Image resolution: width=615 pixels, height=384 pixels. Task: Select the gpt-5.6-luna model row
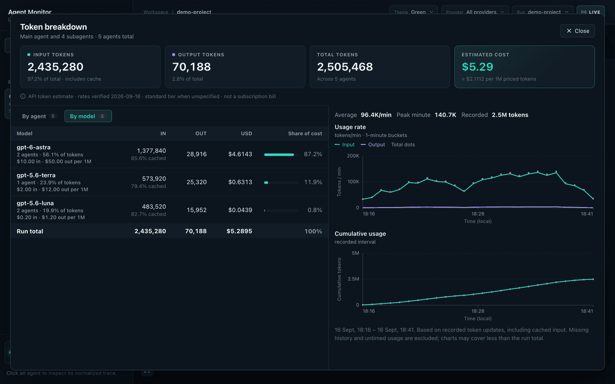point(170,210)
